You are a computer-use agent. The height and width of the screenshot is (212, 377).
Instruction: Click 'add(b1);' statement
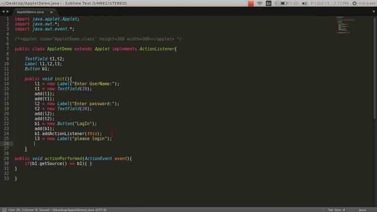(45, 129)
